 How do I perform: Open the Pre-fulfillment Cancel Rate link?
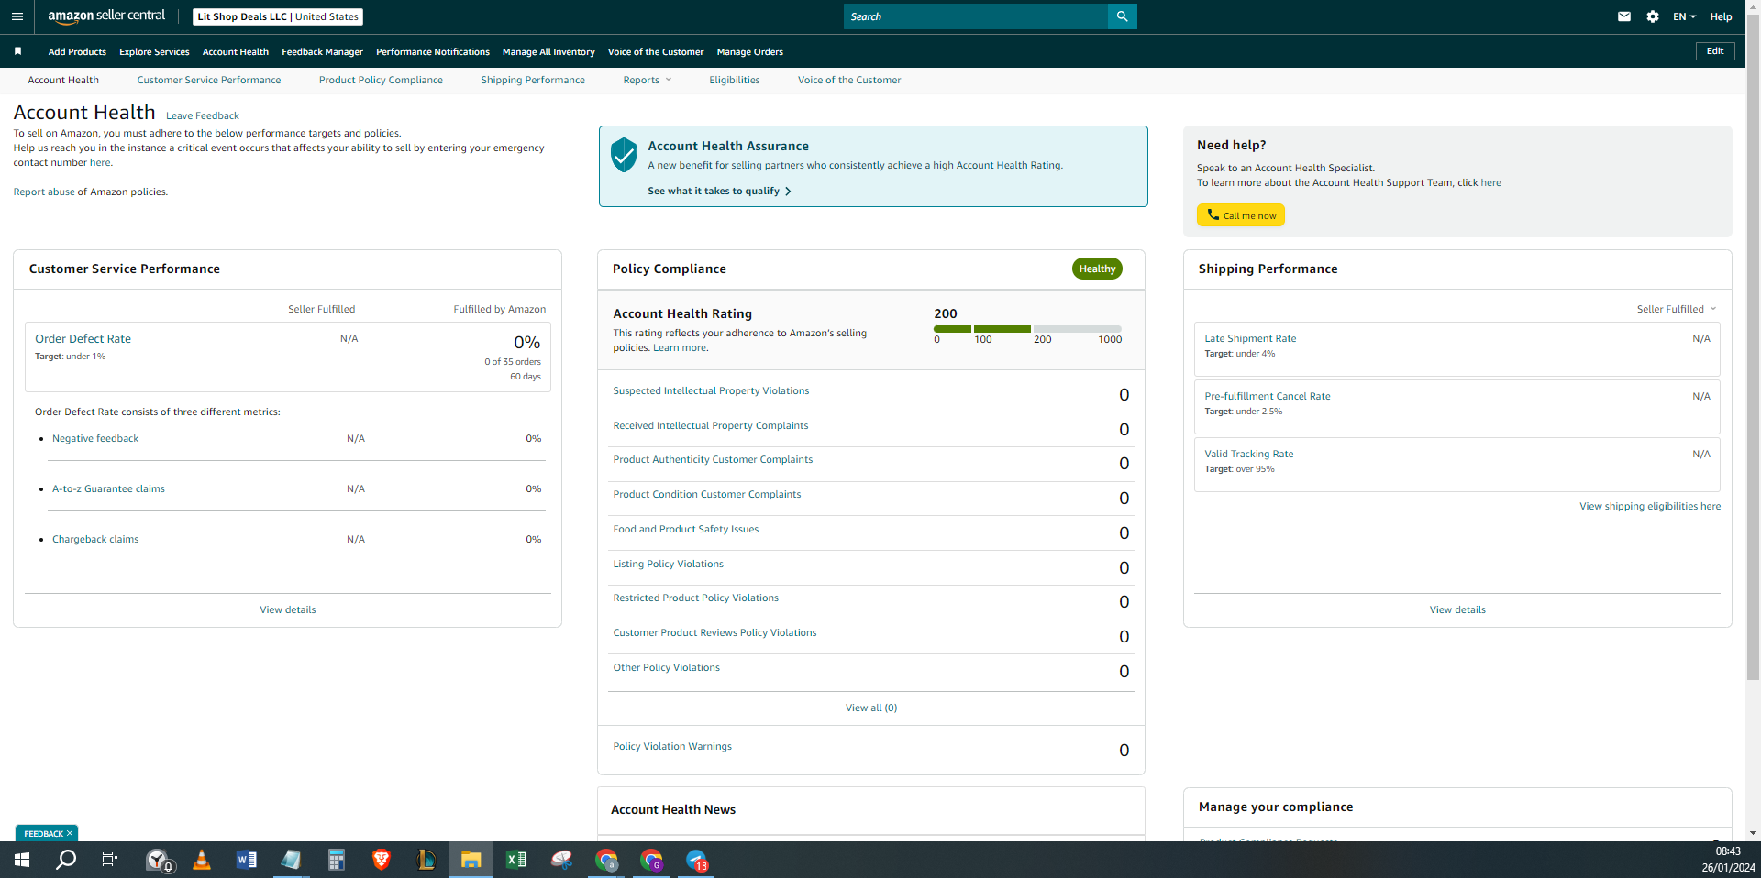pyautogui.click(x=1268, y=396)
